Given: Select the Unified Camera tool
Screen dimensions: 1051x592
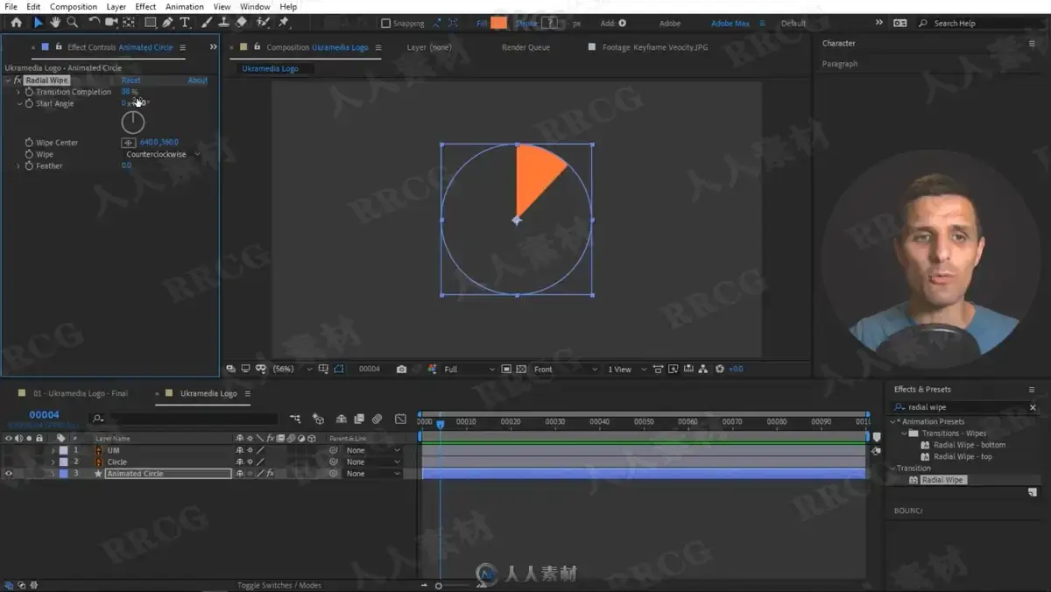Looking at the screenshot, I should click(111, 23).
